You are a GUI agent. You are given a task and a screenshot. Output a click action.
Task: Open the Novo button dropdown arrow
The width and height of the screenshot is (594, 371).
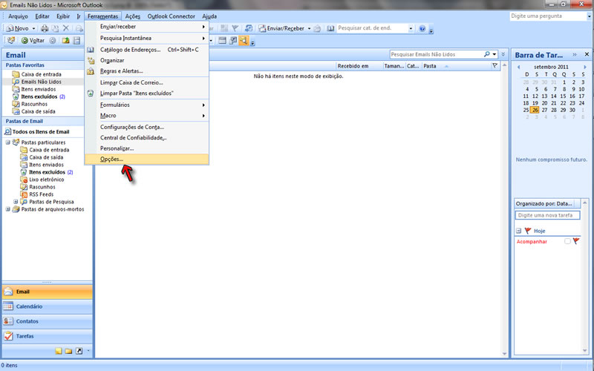(33, 28)
